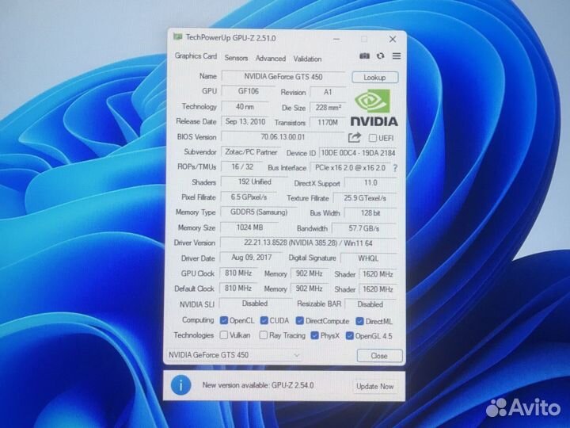Click the Bus Width value 128 bit
Screen dimensions: 570x428
[370, 213]
